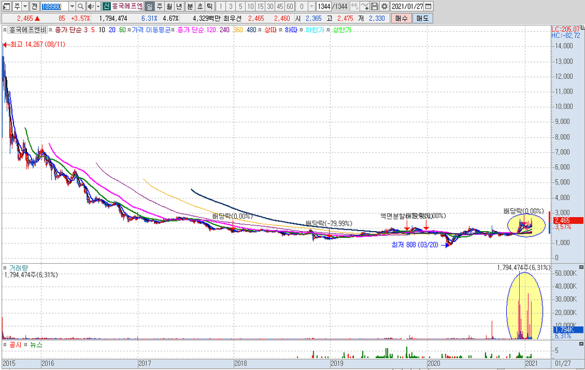585x370 pixels.
Task: Open the 주 type dropdown arrow
Action: (25, 6)
